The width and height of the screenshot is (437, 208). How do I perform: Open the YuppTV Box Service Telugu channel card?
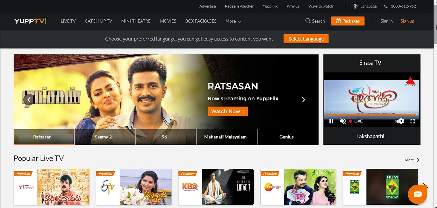(51, 187)
